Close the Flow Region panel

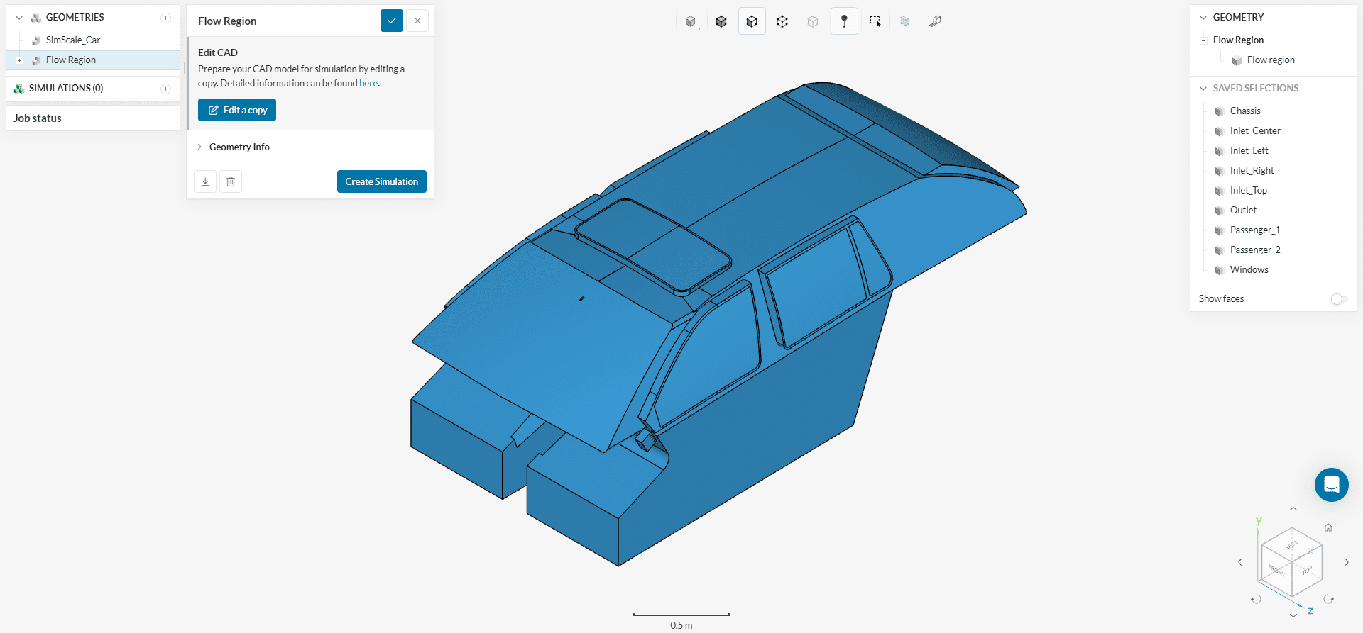tap(417, 21)
